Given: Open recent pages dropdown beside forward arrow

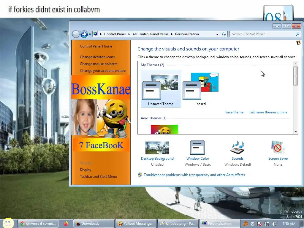Looking at the screenshot, I should tap(90, 34).
